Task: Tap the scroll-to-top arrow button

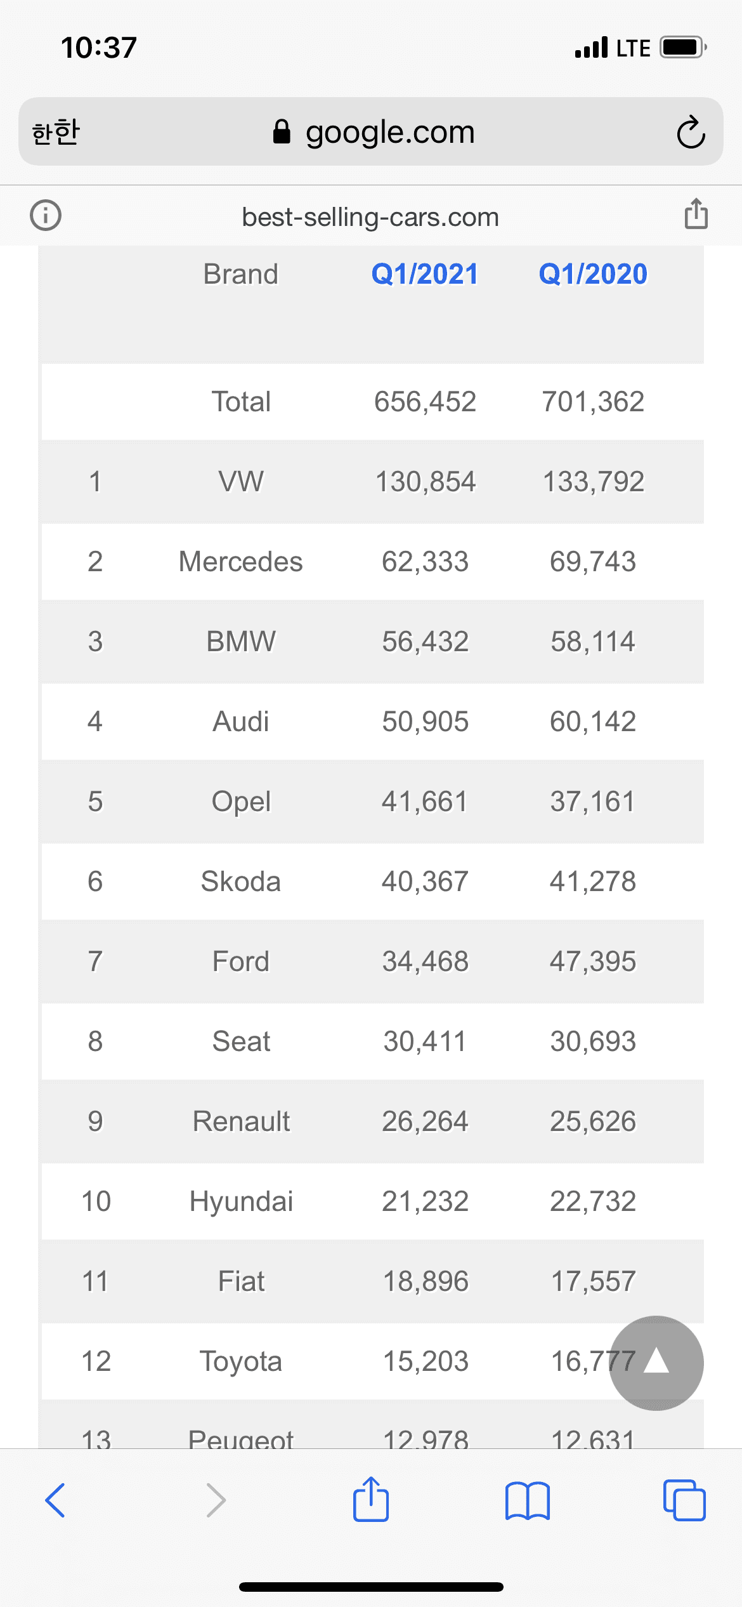Action: click(x=656, y=1363)
